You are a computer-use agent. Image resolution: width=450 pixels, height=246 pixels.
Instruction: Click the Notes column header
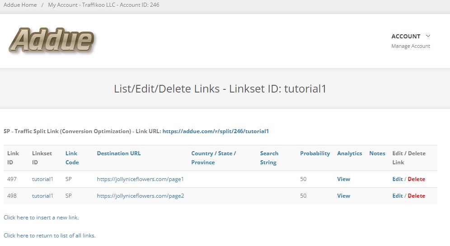[377, 153]
